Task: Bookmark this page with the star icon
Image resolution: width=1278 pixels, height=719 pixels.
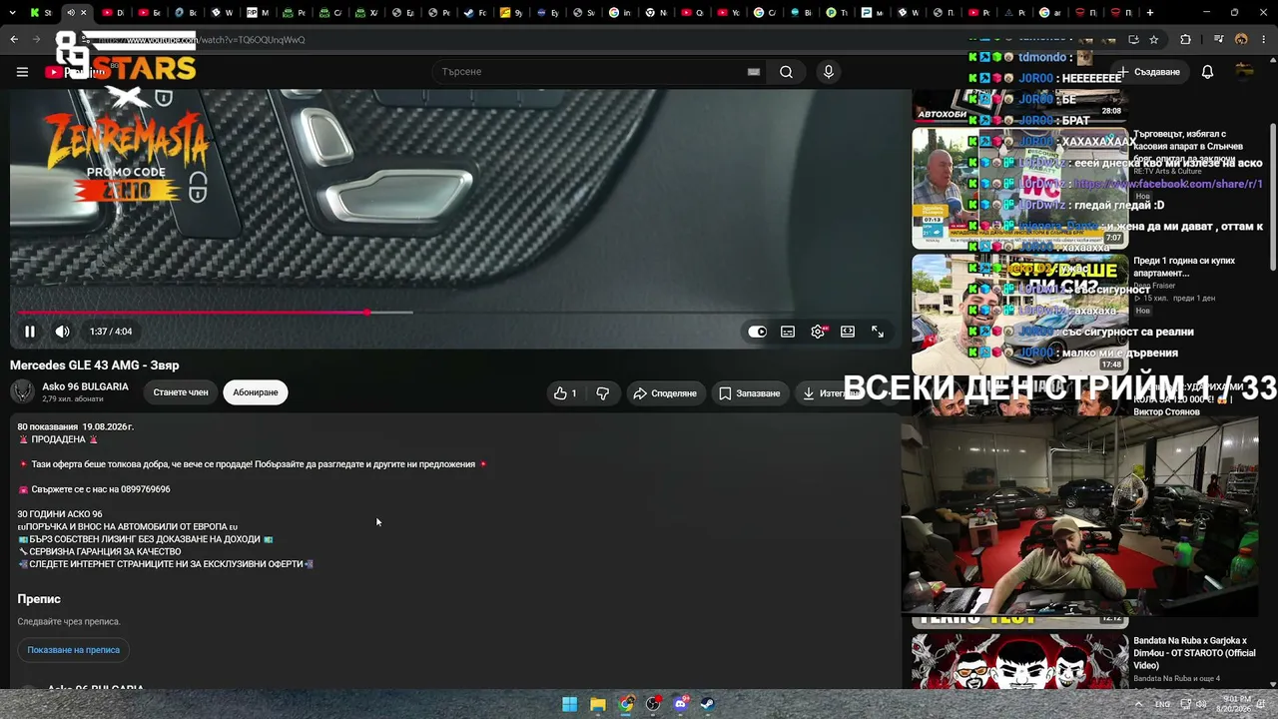Action: pyautogui.click(x=1153, y=40)
